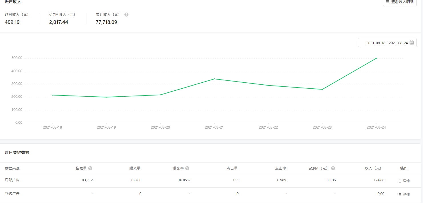Screen dimensions: 423x203
Task: Click the 近7日收入 value 2,017.44
Action: [59, 22]
